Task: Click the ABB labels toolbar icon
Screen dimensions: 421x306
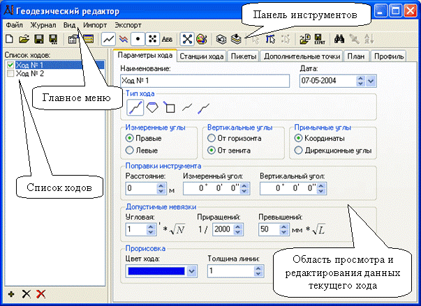Action: 168,40
